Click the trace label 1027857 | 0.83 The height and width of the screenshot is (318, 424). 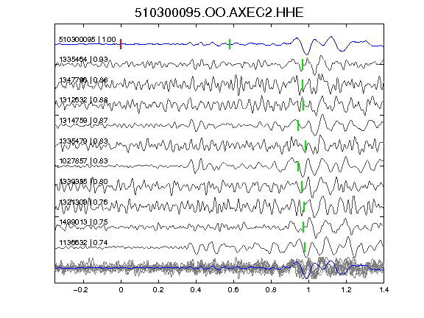83,161
